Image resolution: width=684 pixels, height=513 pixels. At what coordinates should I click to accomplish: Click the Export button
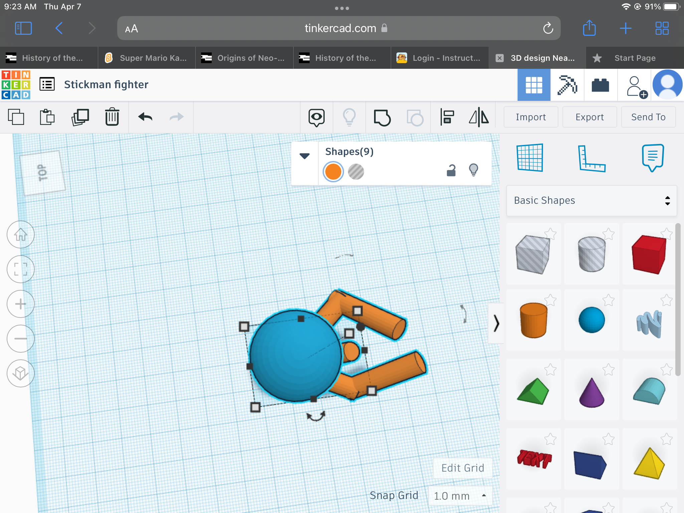tap(589, 117)
